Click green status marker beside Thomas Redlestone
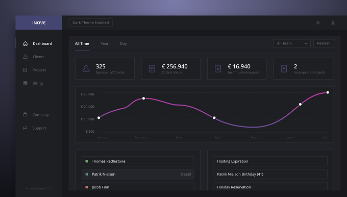The height and width of the screenshot is (197, 347). tap(87, 161)
